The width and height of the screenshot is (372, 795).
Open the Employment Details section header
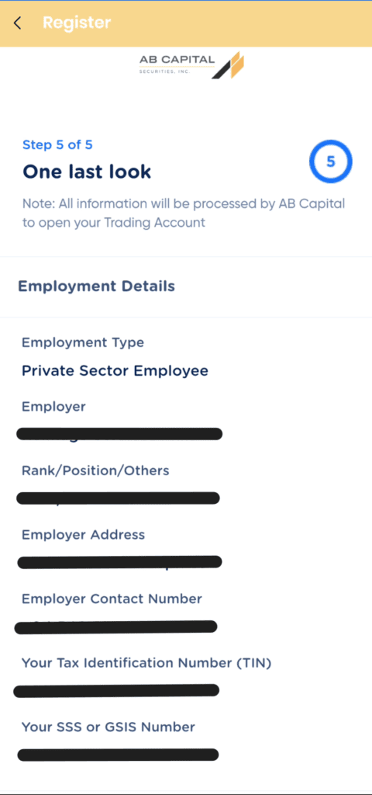[x=96, y=286]
